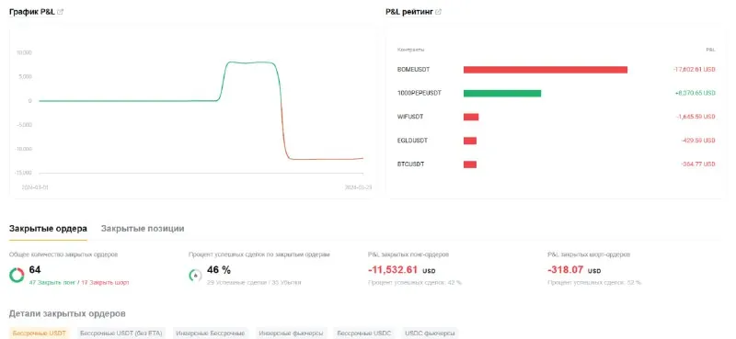Click the 17 Закрыть шорт text
The image size is (736, 339).
point(105,283)
